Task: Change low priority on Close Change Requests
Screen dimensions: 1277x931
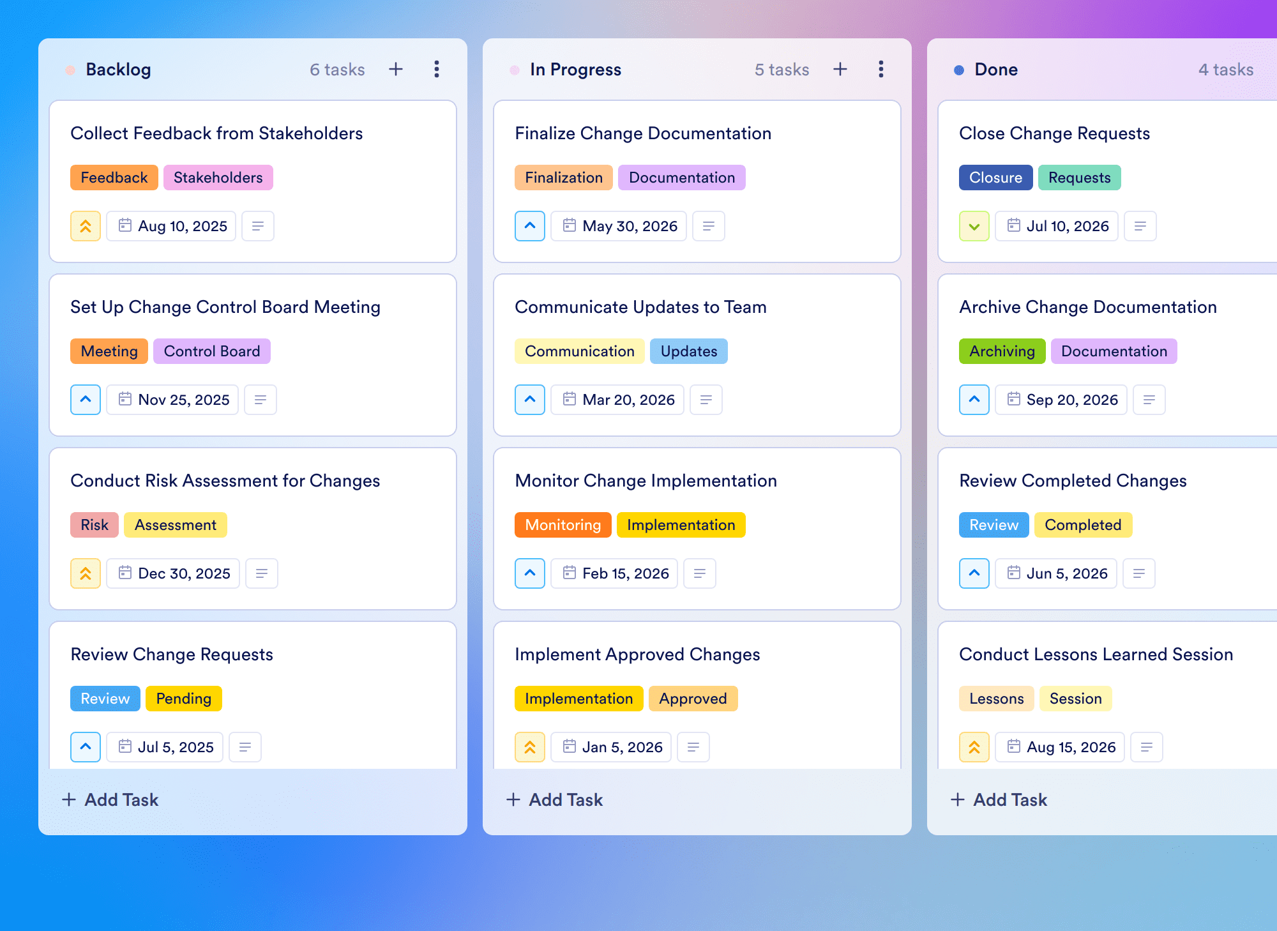Action: tap(974, 226)
